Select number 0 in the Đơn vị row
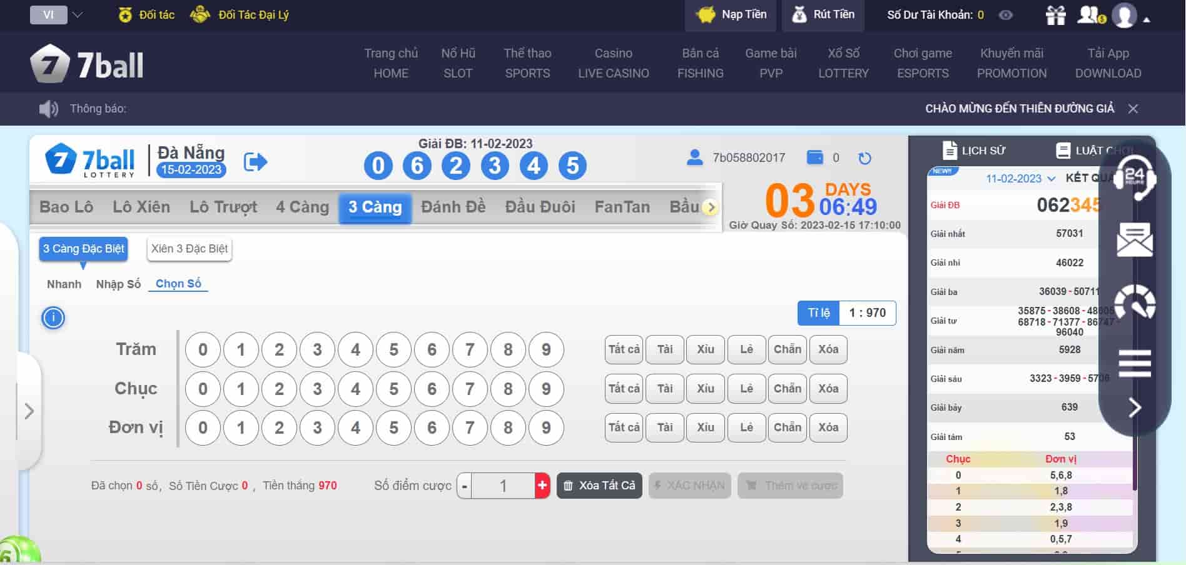This screenshot has width=1186, height=565. tap(202, 427)
